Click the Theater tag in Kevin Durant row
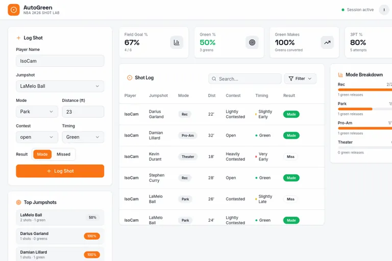Viewport: 392px width, 261px height. click(x=188, y=156)
